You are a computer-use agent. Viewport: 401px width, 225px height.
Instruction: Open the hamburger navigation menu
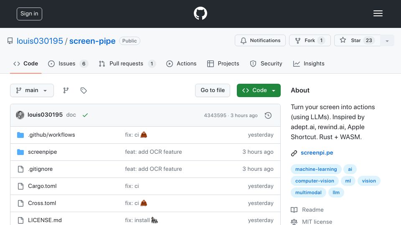pos(378,13)
